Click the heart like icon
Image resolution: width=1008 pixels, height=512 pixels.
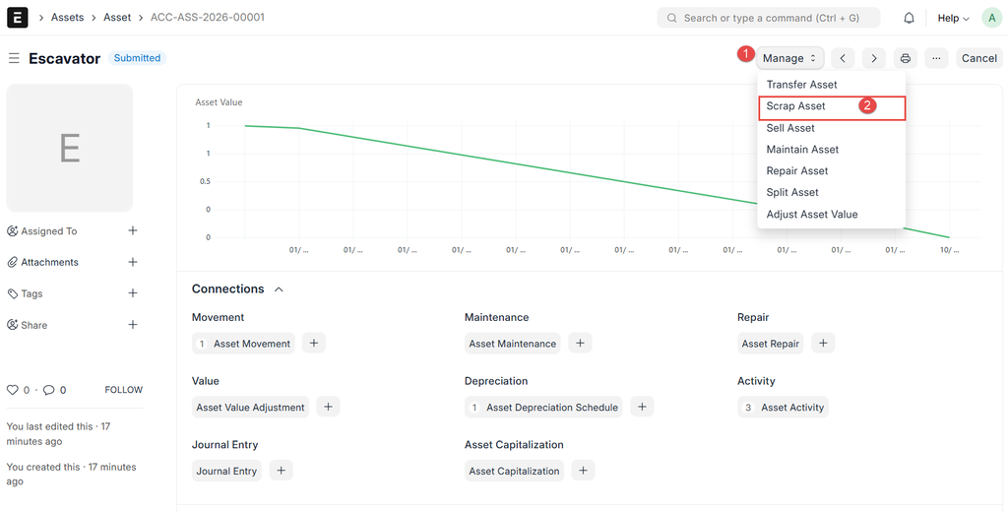pyautogui.click(x=13, y=390)
